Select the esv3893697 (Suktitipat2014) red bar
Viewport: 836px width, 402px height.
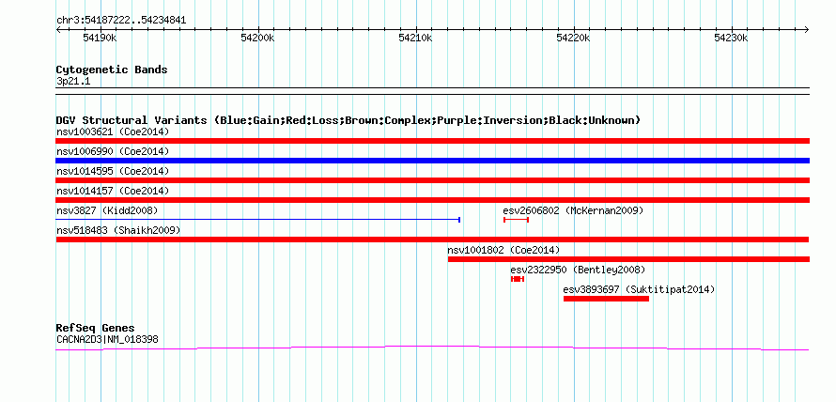click(606, 299)
